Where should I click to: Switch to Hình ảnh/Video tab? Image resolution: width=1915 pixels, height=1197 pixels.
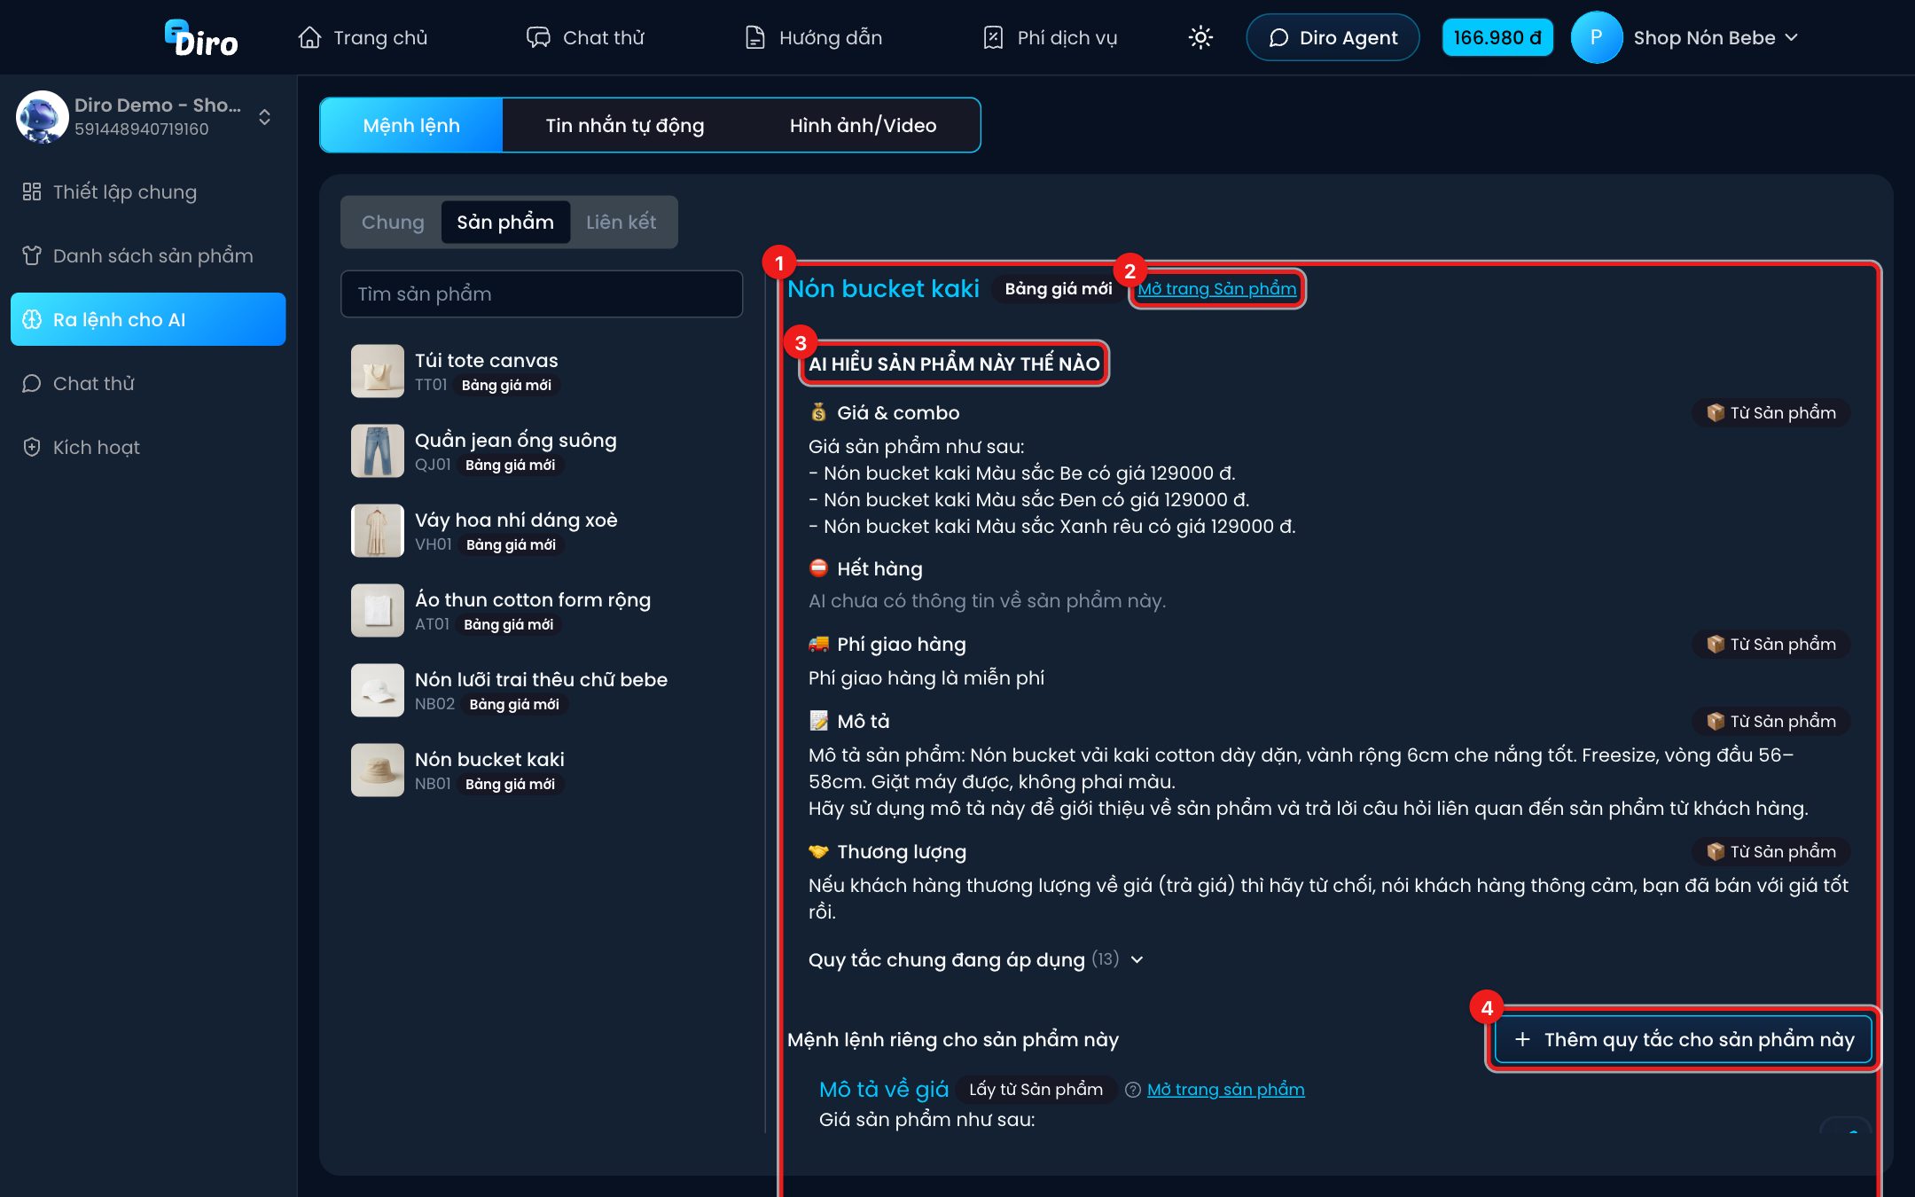[863, 125]
